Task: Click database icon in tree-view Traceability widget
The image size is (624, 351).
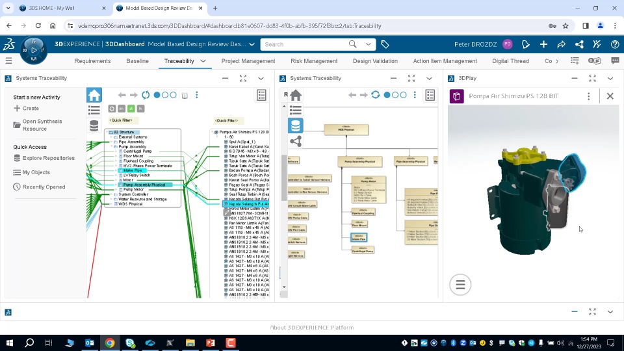Action: pyautogui.click(x=94, y=125)
